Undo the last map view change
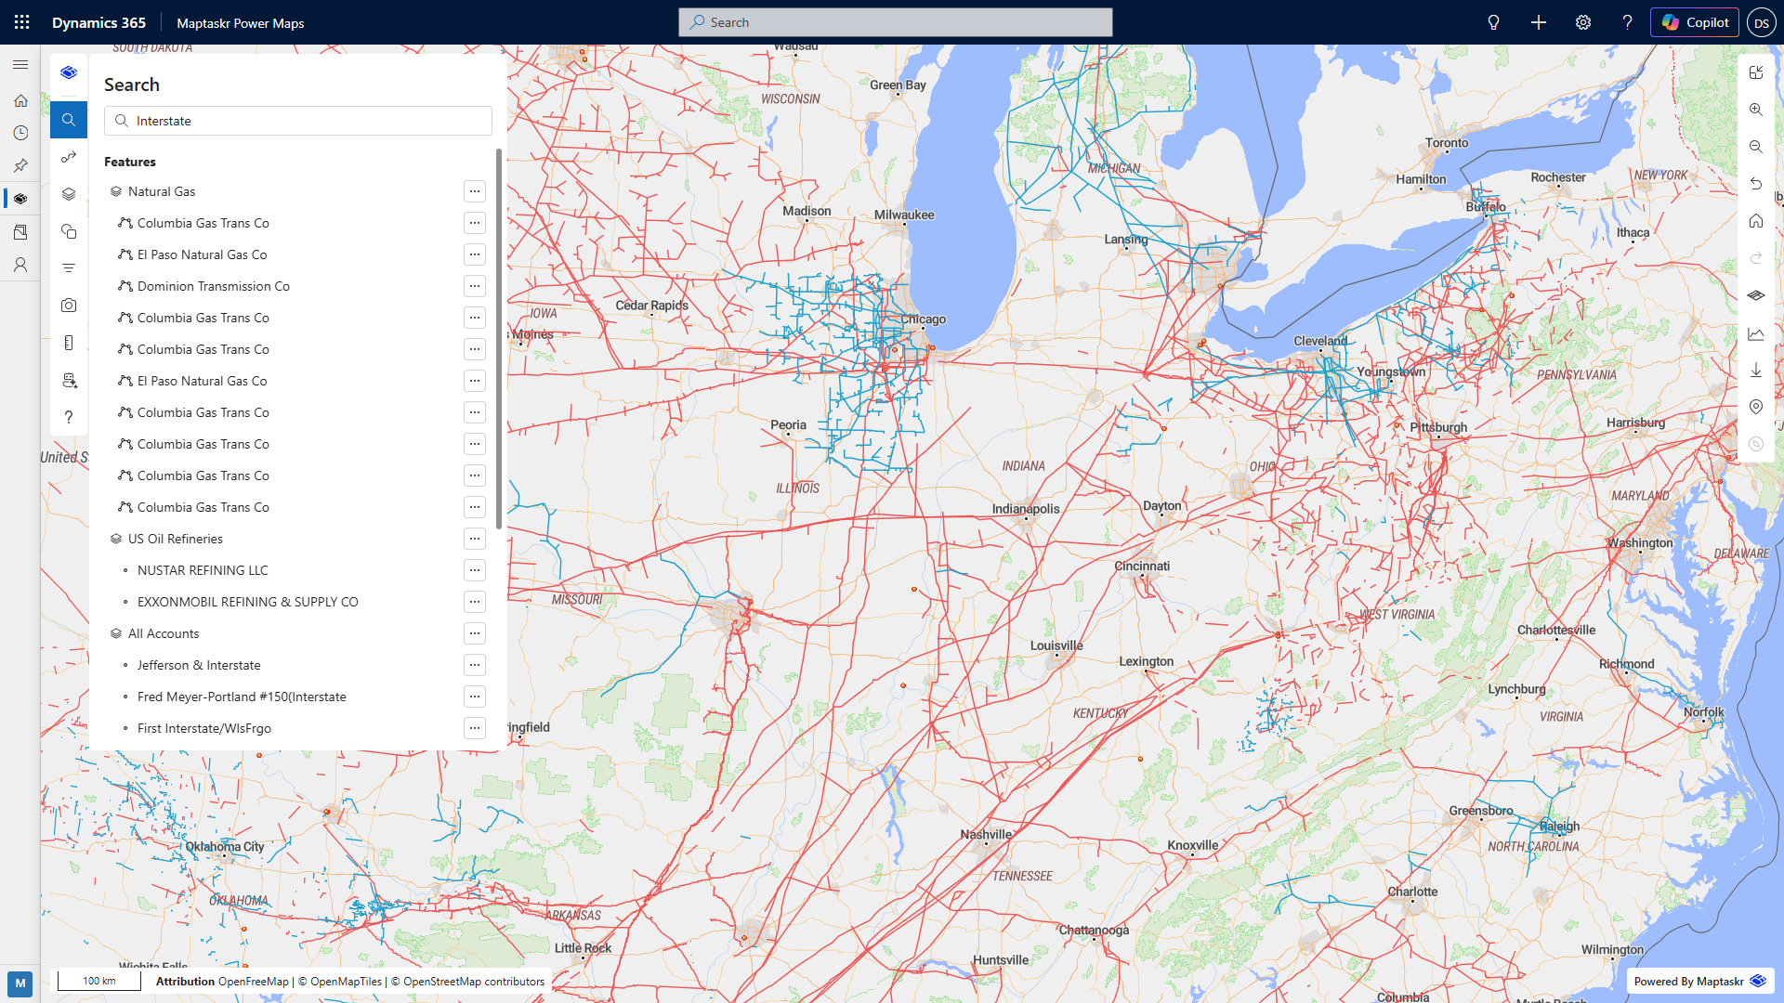The image size is (1784, 1003). click(1756, 184)
